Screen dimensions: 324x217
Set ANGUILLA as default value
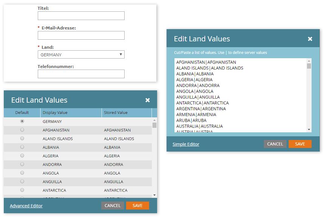coord(22,181)
